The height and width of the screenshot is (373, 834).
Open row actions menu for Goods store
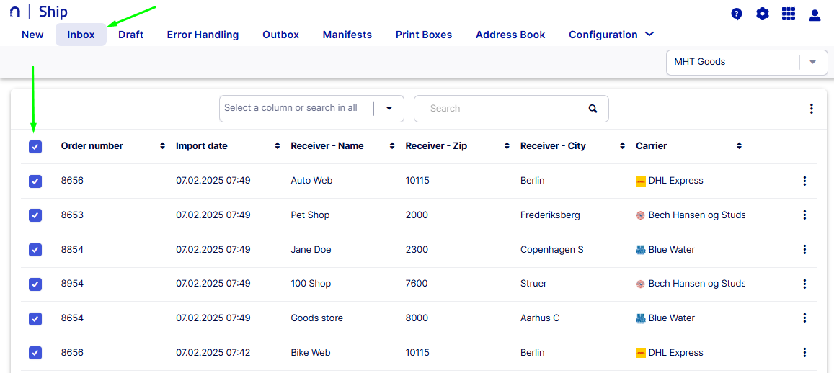coord(804,318)
